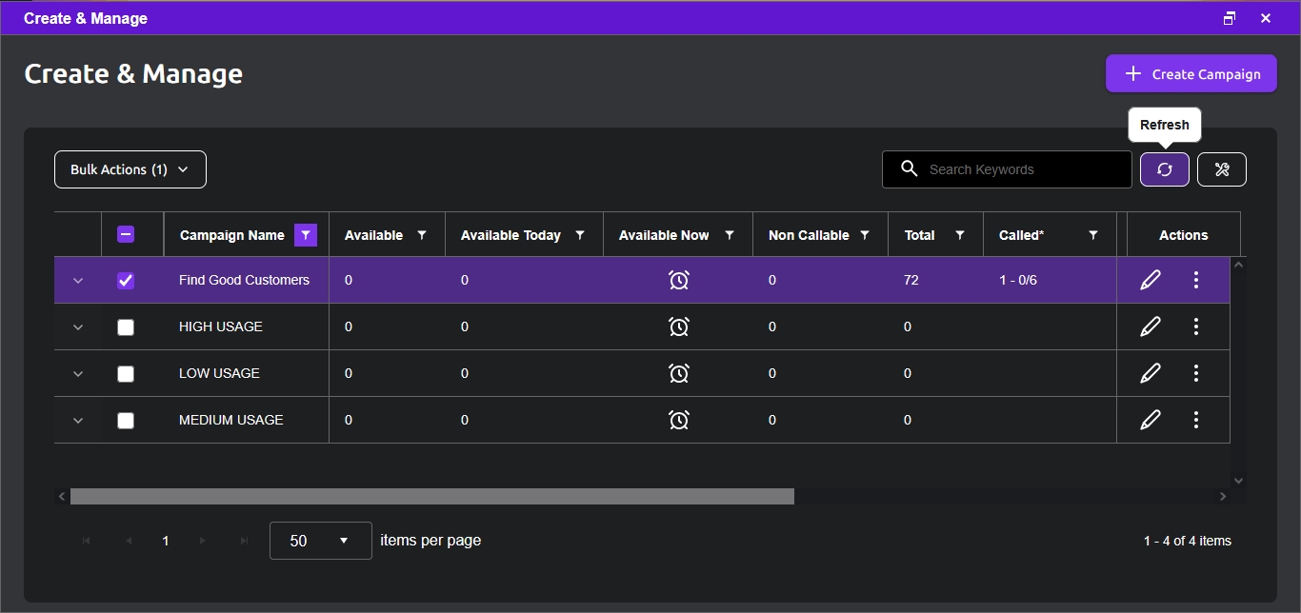The width and height of the screenshot is (1301, 613).
Task: Go to the next page
Action: pyautogui.click(x=203, y=541)
